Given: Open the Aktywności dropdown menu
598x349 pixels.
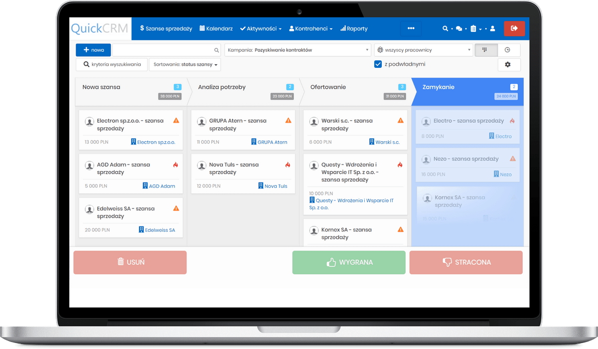Looking at the screenshot, I should [260, 28].
